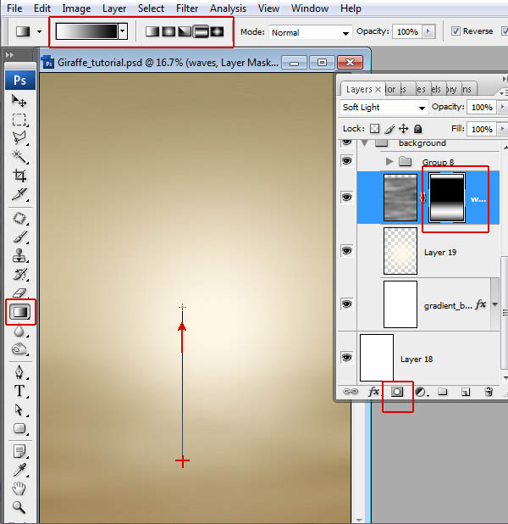Open the Analysis menu
This screenshot has height=524, width=508.
pos(228,8)
